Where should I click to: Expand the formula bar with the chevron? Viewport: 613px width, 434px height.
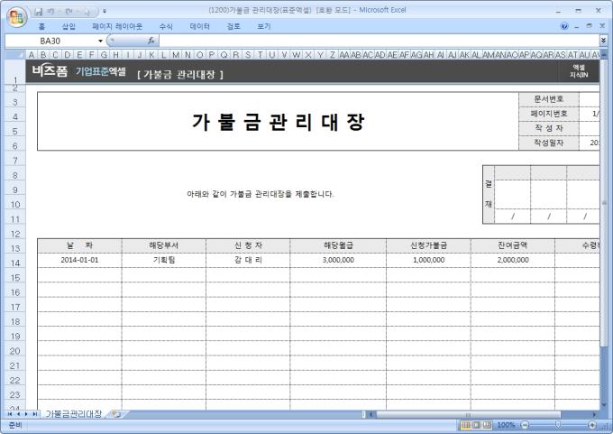[x=603, y=41]
